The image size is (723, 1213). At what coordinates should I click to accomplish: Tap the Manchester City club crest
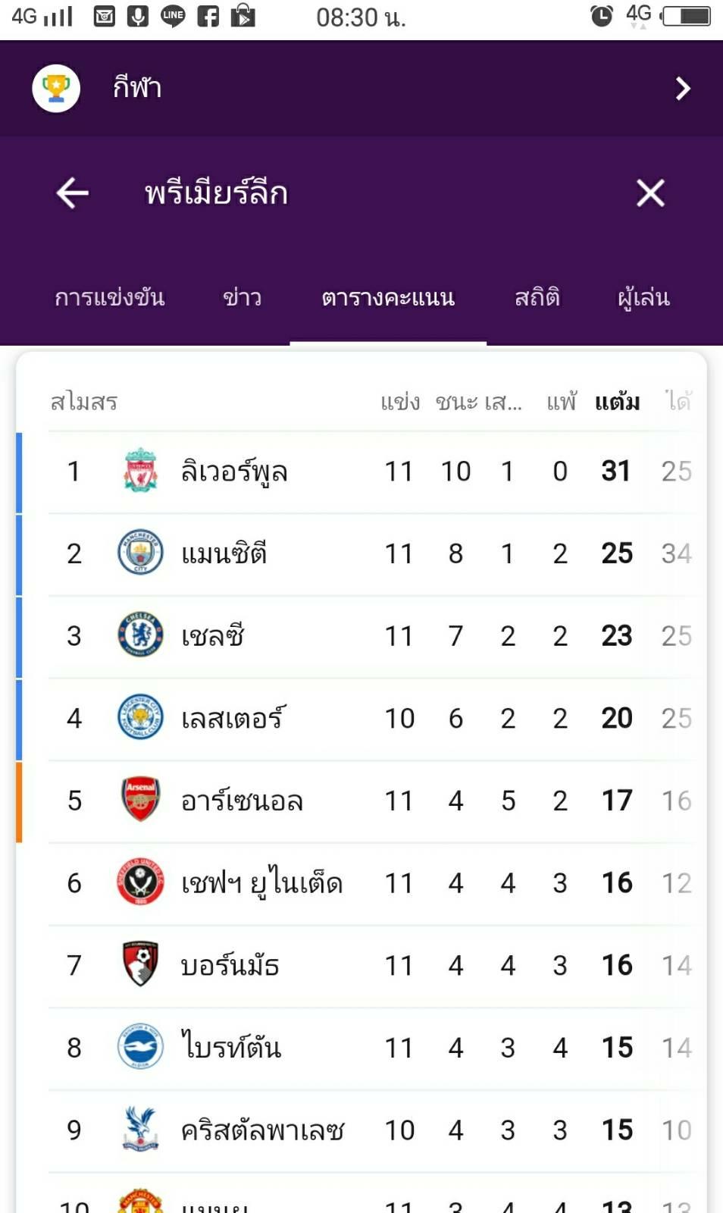140,553
